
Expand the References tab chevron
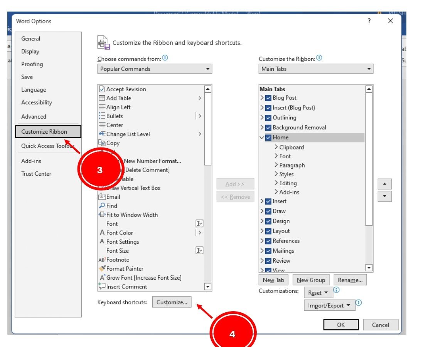[262, 241]
